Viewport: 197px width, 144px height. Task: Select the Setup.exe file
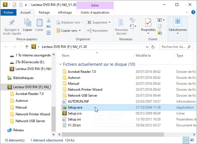(x=129, y=107)
